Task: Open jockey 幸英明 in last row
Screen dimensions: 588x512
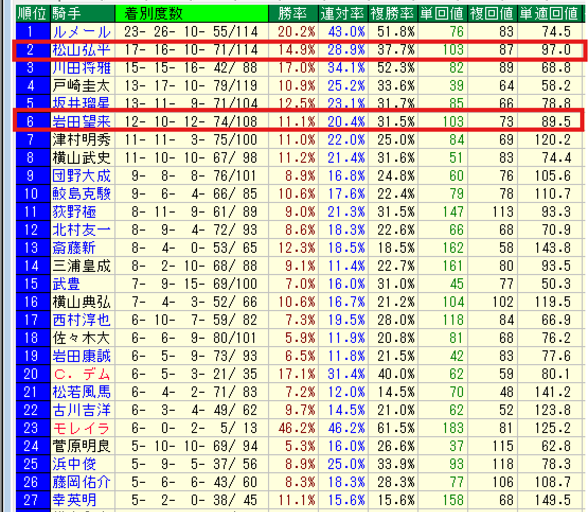Action: click(74, 500)
